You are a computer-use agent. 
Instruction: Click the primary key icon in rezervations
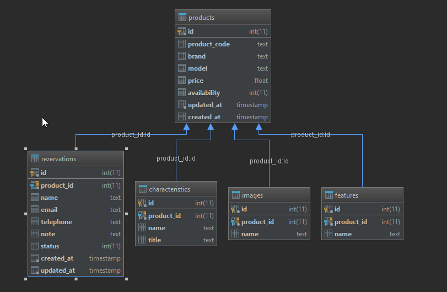click(35, 172)
